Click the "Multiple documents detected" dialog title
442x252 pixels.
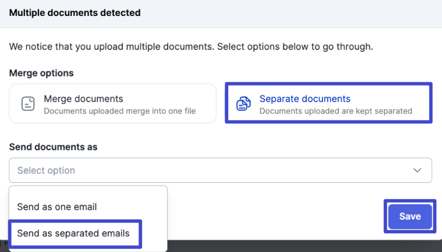coord(75,13)
